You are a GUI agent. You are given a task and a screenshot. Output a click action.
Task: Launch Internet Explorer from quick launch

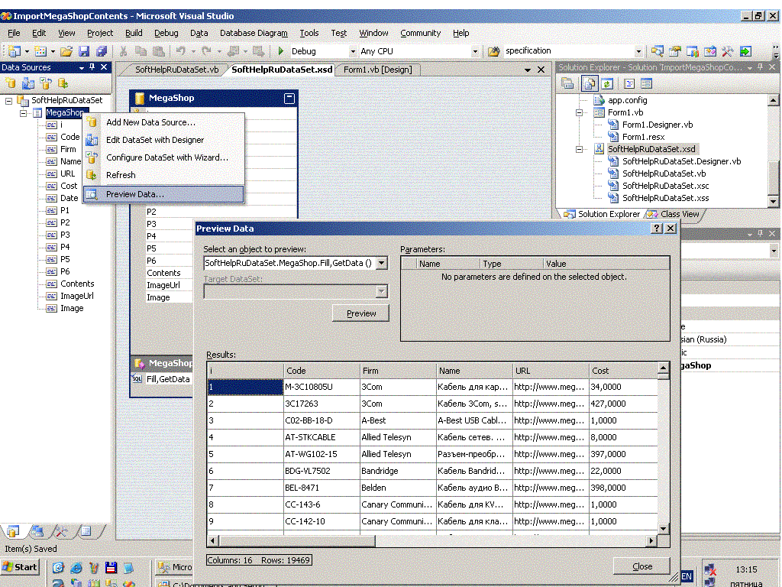coord(76,568)
